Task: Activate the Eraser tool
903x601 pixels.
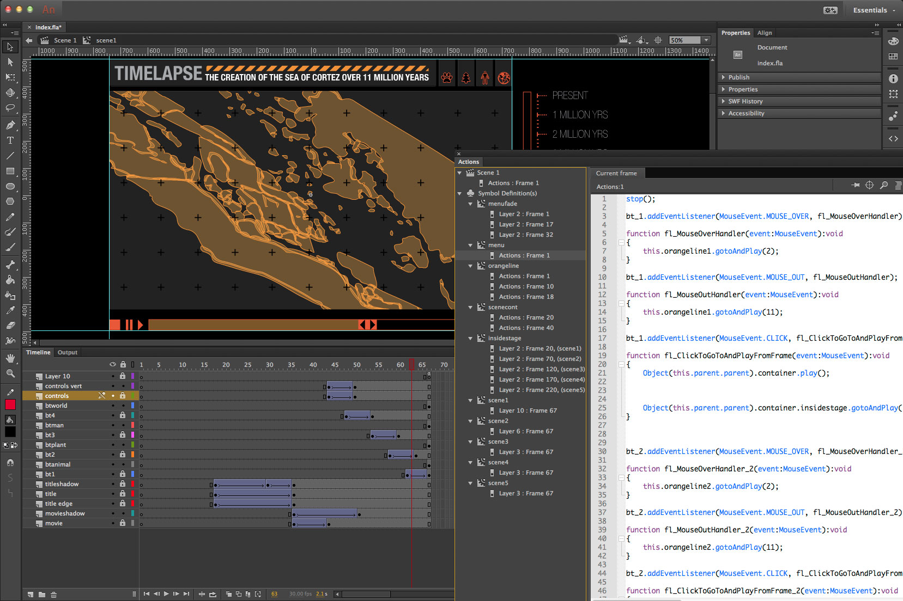Action: (x=10, y=325)
